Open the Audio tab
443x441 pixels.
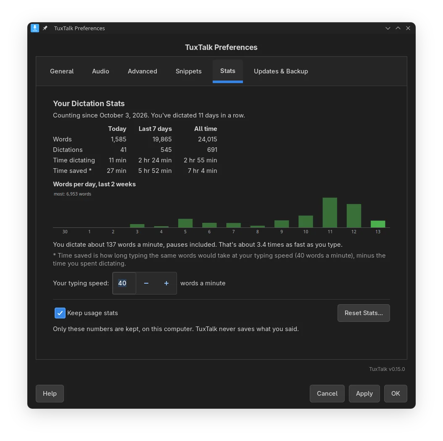(100, 71)
